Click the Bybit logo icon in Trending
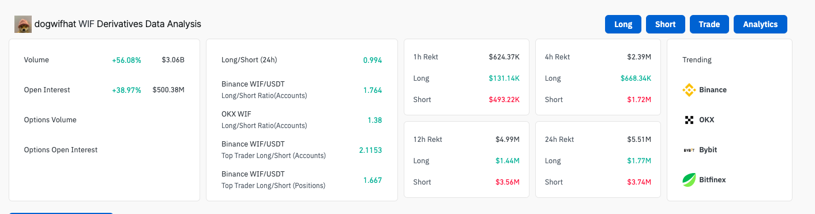This screenshot has height=214, width=815. (689, 150)
